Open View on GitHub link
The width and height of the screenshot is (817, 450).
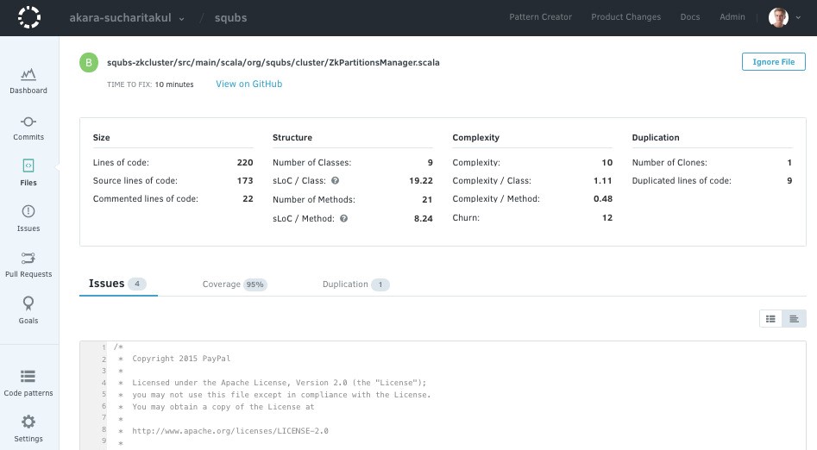(x=248, y=84)
